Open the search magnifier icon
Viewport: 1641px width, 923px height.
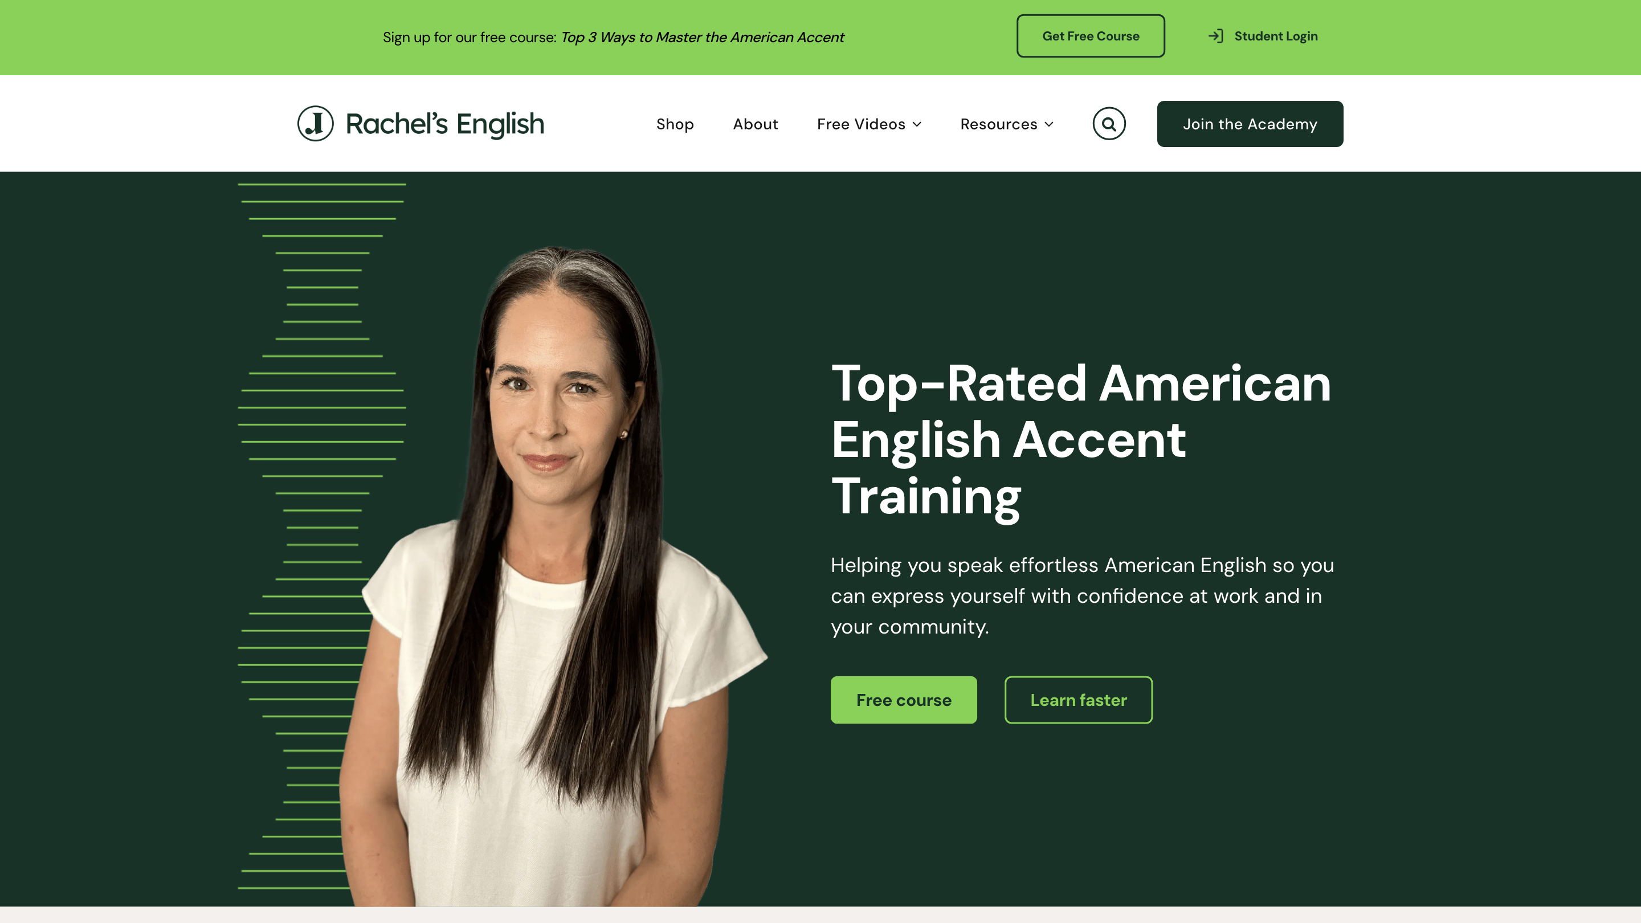coord(1108,124)
